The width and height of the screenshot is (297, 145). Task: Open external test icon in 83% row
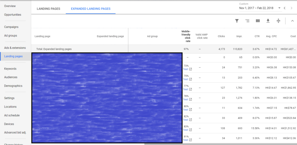(191, 130)
